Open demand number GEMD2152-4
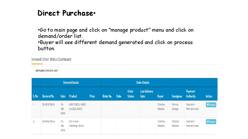This screenshot has height=139, width=248. pos(48,121)
